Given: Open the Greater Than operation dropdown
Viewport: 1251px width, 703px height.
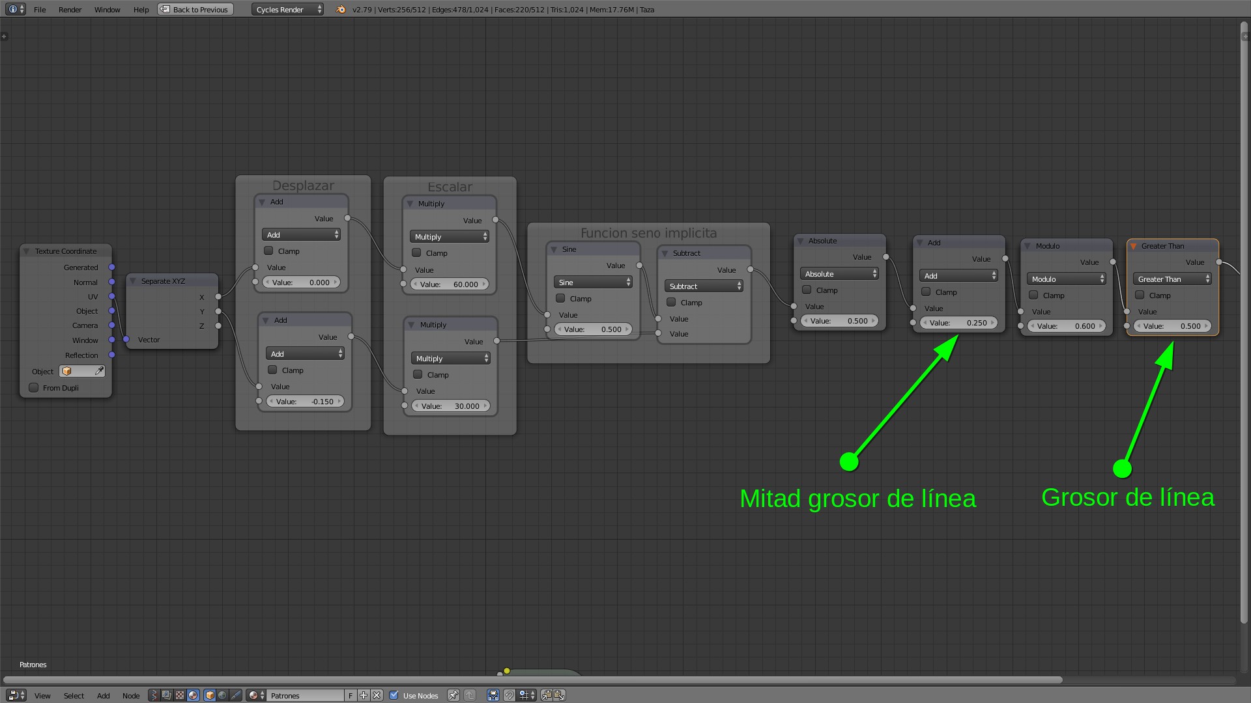Looking at the screenshot, I should [x=1172, y=279].
